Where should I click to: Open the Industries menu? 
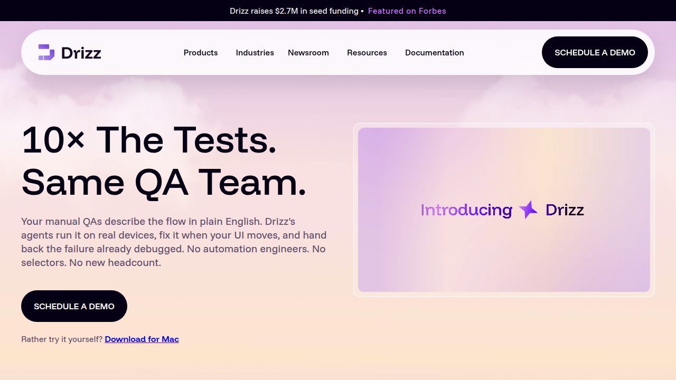255,53
